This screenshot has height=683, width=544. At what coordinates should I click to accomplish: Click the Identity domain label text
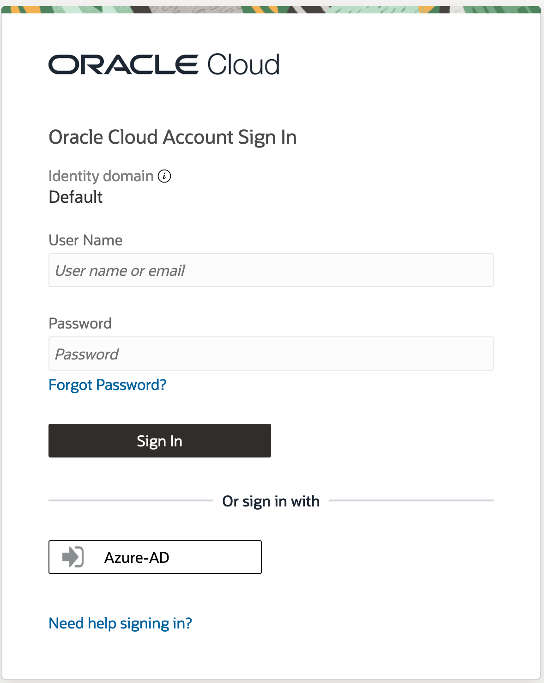point(101,176)
